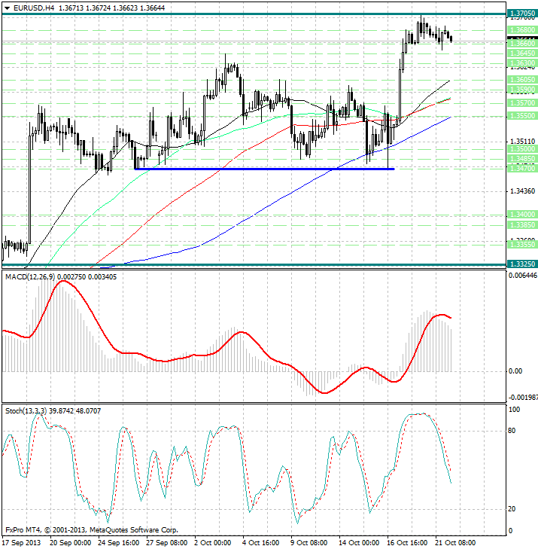This screenshot has height=549, width=538.
Task: Click the 1.36300 price level label
Action: pos(522,63)
